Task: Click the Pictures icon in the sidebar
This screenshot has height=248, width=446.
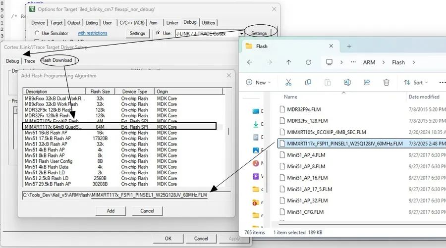Action: point(256,150)
